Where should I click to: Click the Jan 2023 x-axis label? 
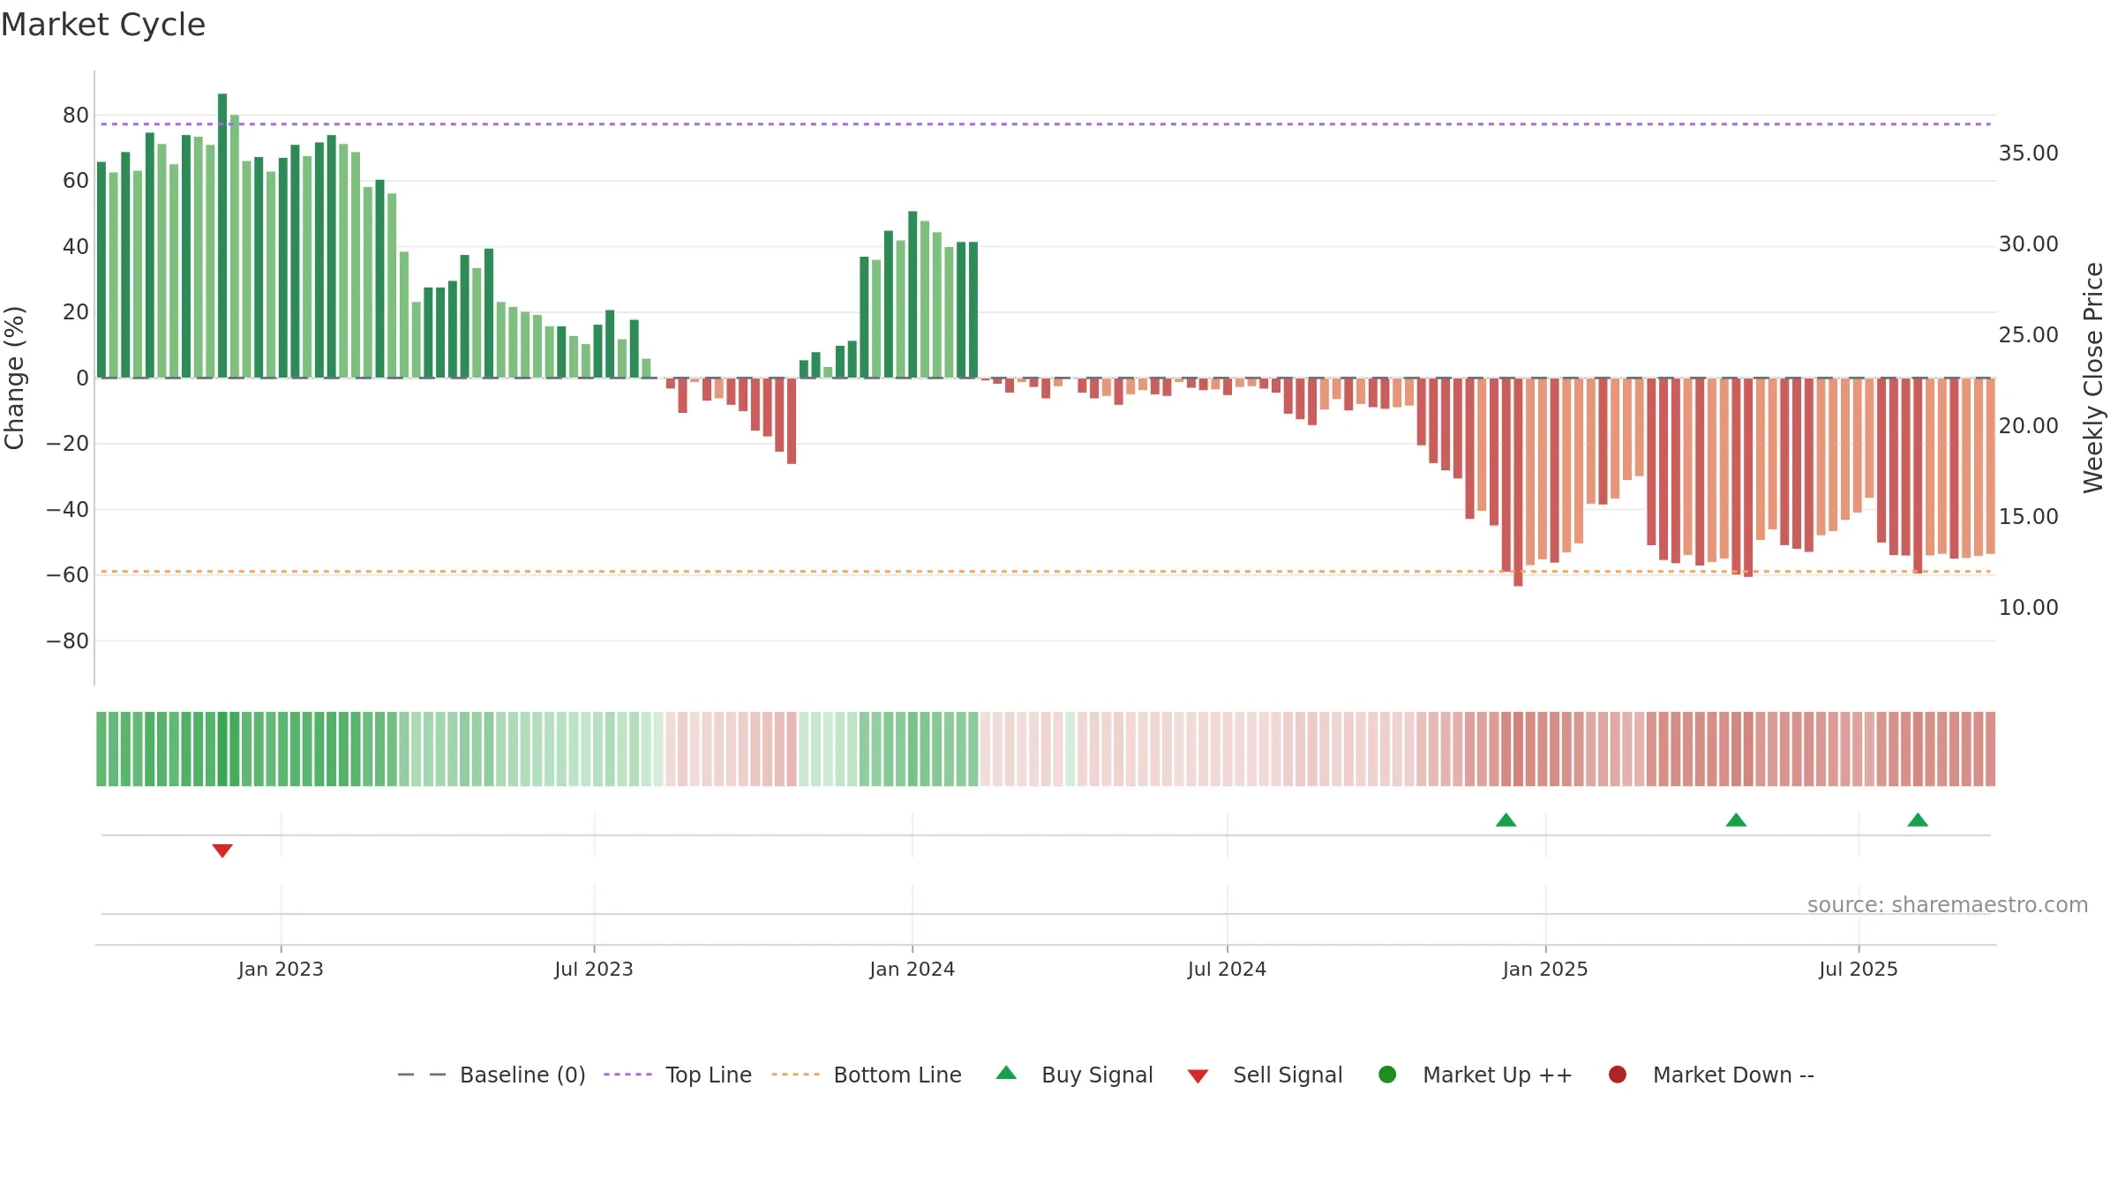click(281, 970)
